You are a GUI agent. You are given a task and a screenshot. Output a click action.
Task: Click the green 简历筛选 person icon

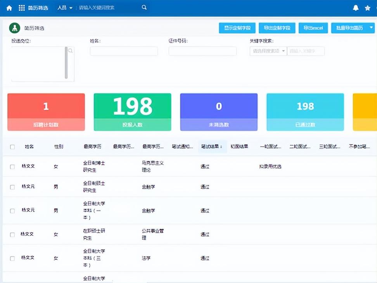(x=15, y=28)
